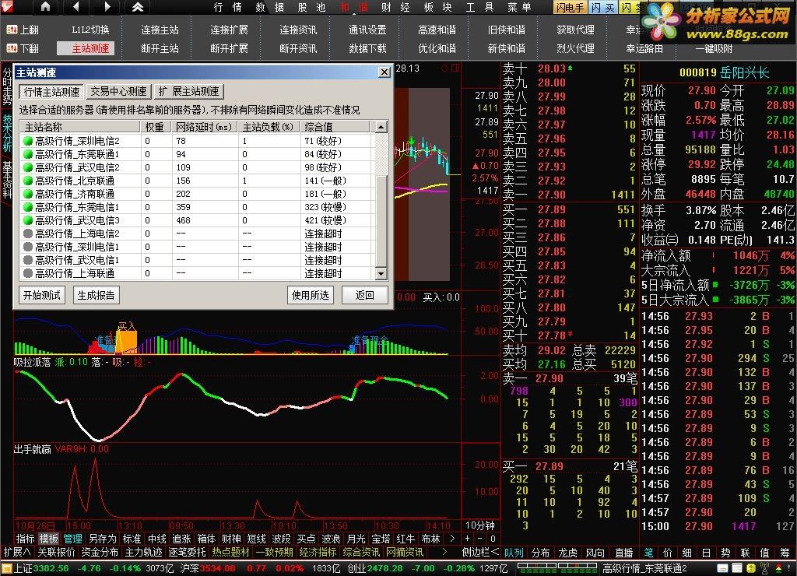This screenshot has width=797, height=576.
Task: Click the square icon beside 28.13 price
Action: pos(455,68)
